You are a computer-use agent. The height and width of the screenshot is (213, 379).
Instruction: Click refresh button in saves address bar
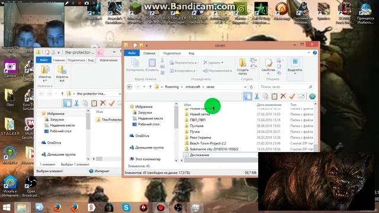[x=251, y=87]
